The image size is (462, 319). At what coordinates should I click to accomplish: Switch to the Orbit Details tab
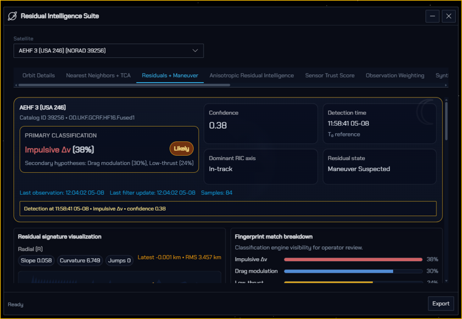38,75
